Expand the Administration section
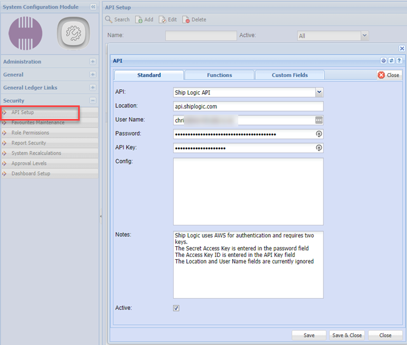 click(93, 62)
